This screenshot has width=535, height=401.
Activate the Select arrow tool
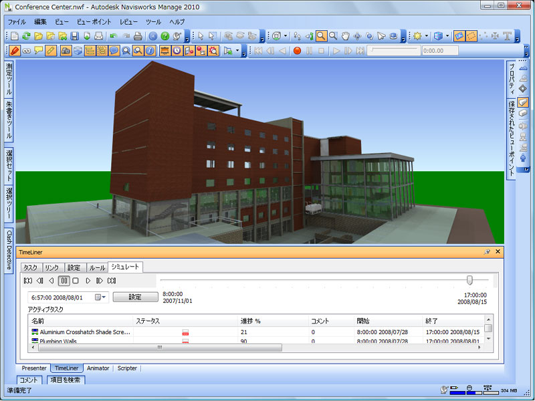click(x=200, y=35)
